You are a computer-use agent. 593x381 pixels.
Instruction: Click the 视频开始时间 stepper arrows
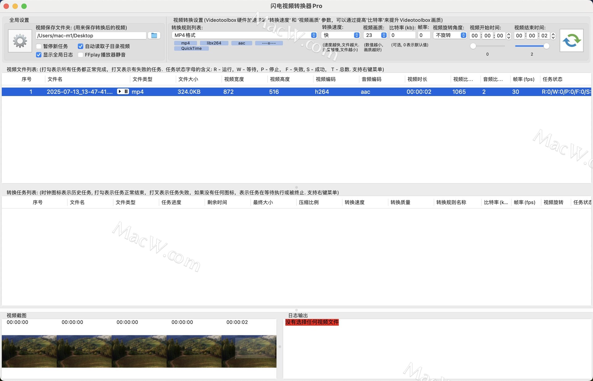[509, 36]
